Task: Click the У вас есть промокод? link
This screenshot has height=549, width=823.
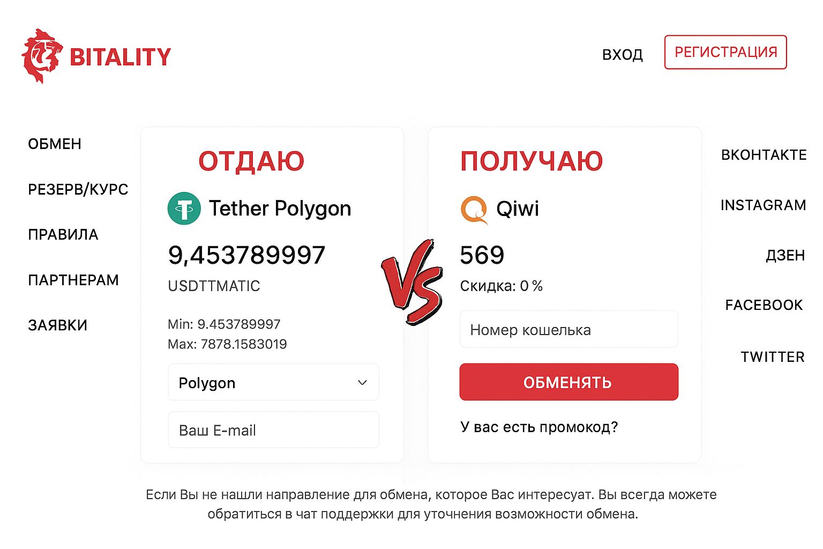Action: [x=539, y=427]
